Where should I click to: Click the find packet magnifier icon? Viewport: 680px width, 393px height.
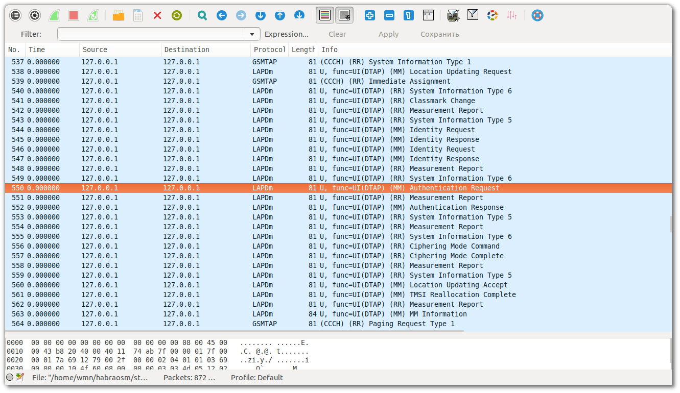[202, 15]
